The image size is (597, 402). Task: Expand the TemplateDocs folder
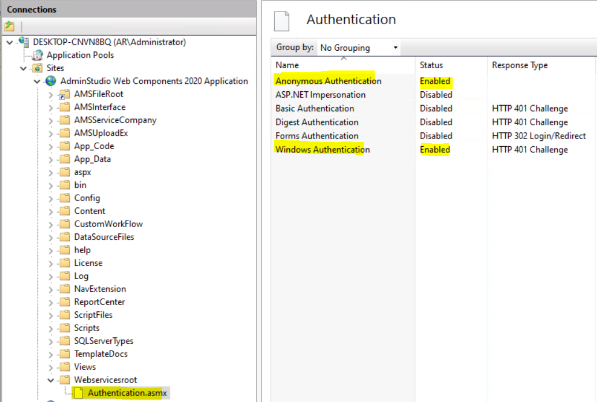(51, 355)
